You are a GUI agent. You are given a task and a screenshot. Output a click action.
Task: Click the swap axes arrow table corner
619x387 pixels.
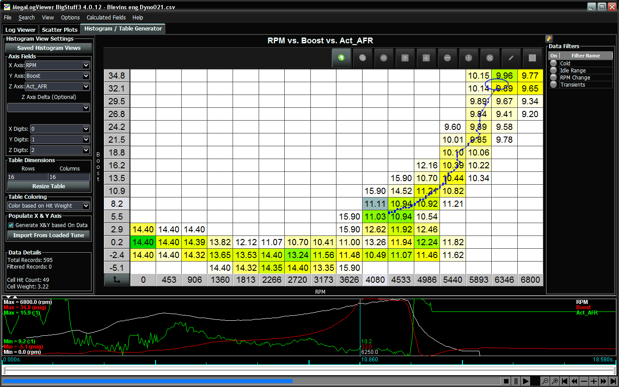click(117, 280)
